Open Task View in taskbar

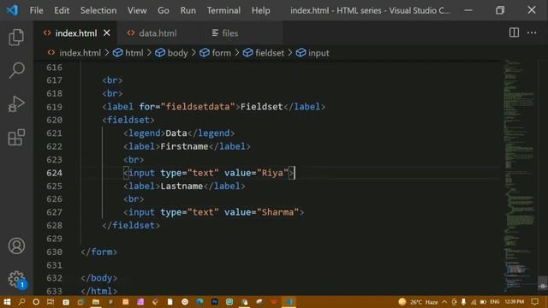[51, 302]
